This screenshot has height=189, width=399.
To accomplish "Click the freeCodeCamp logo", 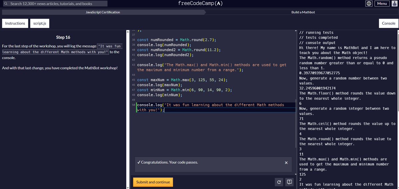I will [200, 3].
